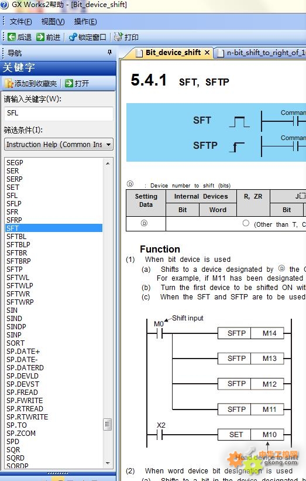This screenshot has width=306, height=481.
Task: Select SEGP in keyword list
Action: click(15, 163)
